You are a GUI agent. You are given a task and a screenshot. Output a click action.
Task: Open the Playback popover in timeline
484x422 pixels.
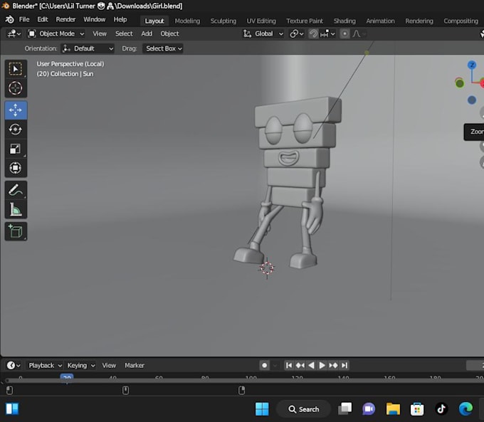(x=45, y=366)
